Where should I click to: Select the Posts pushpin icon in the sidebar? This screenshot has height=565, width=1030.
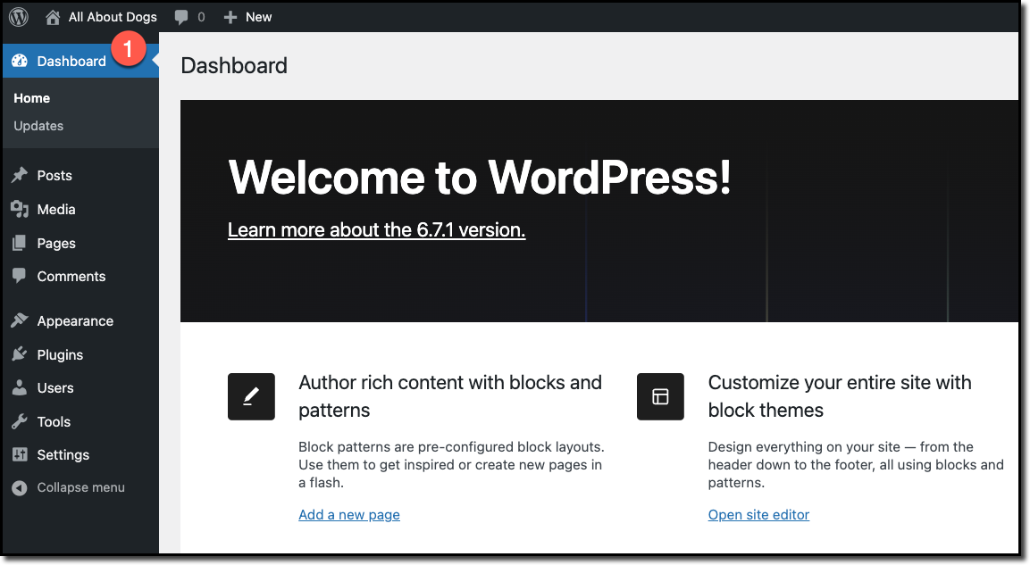[x=18, y=175]
